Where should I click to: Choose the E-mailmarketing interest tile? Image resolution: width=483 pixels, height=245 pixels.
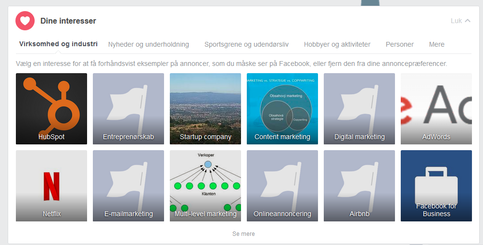coord(128,186)
